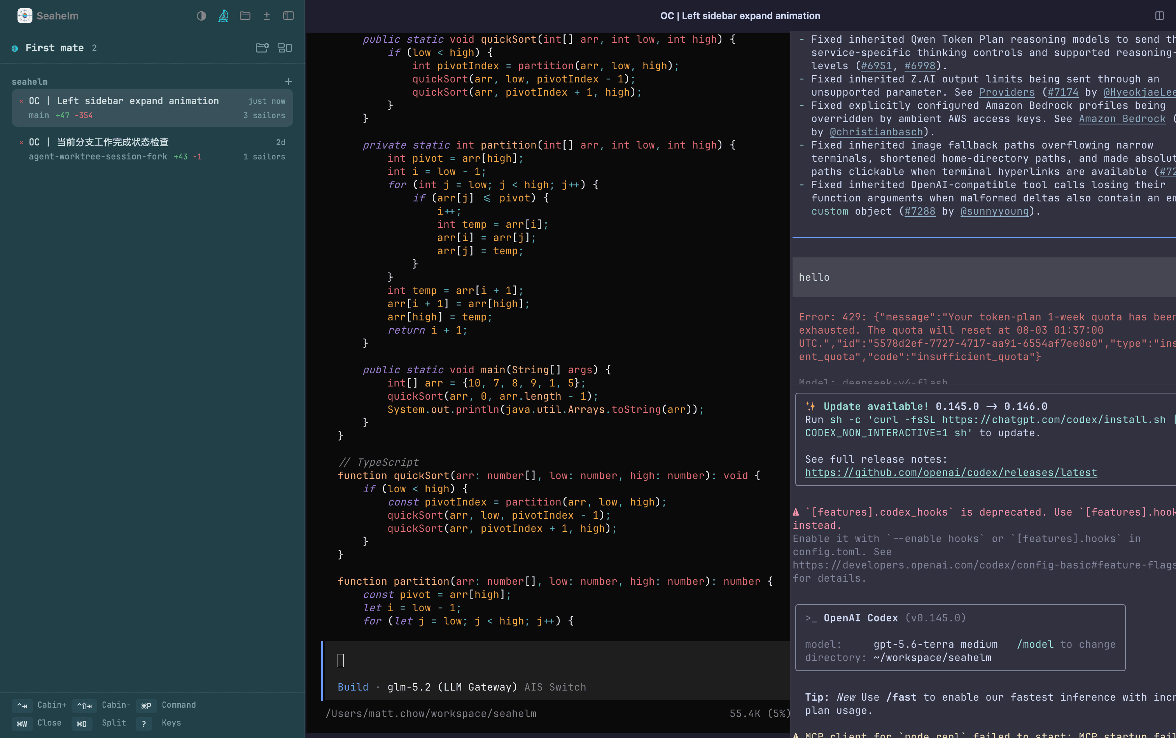Click the new folder icon beside First mate
Image resolution: width=1176 pixels, height=738 pixels.
pos(262,48)
